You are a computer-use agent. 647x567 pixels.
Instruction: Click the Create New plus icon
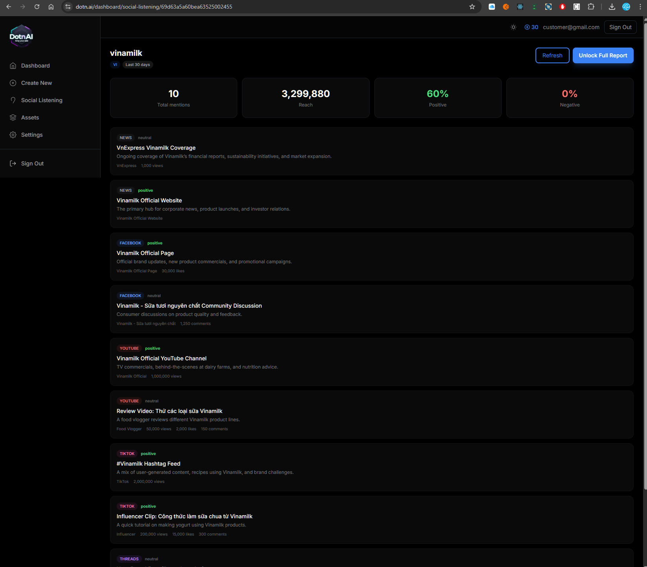(x=13, y=83)
